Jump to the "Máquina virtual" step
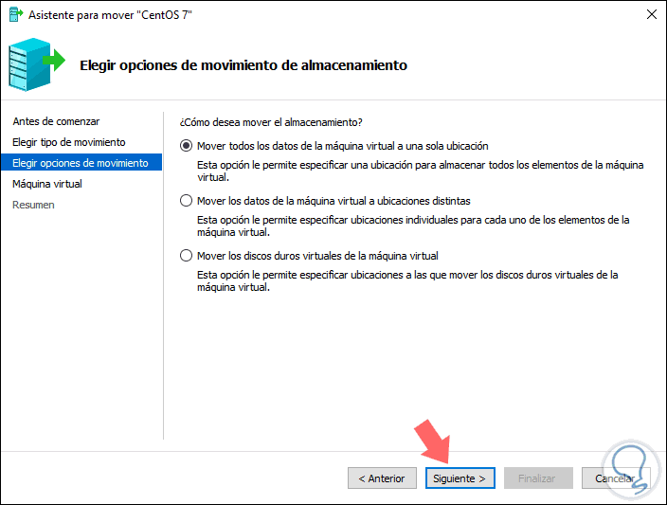 point(47,184)
